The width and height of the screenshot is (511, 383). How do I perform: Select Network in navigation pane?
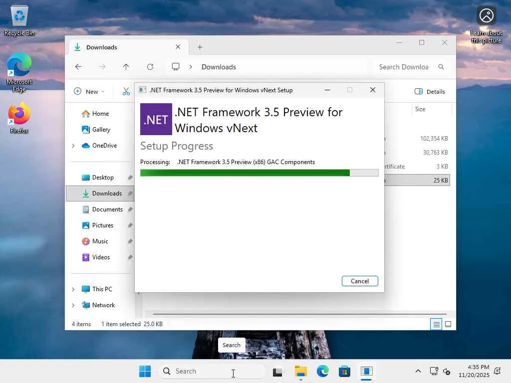tap(103, 305)
